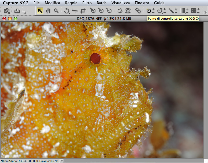Click the Rotate tool icon
Viewport: 208px width, 163px height.
click(x=66, y=11)
